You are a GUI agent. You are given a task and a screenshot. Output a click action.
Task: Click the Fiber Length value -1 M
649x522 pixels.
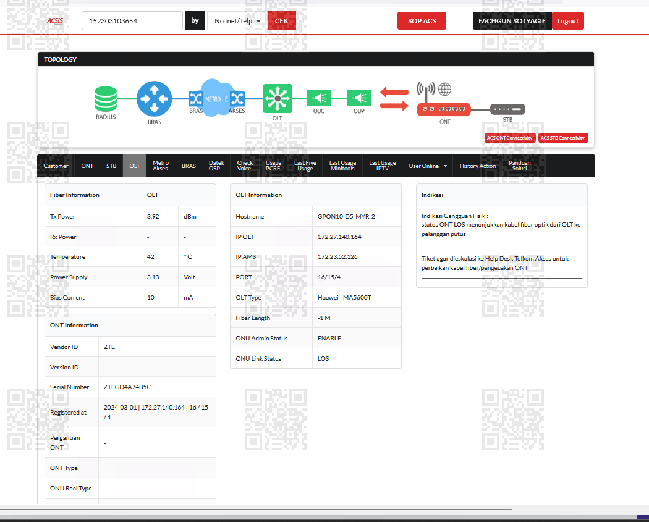tap(324, 318)
